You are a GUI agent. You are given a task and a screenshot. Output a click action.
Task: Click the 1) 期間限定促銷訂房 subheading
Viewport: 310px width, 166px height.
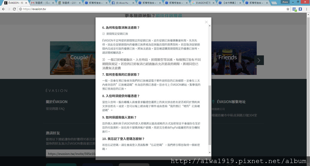coord(115,34)
